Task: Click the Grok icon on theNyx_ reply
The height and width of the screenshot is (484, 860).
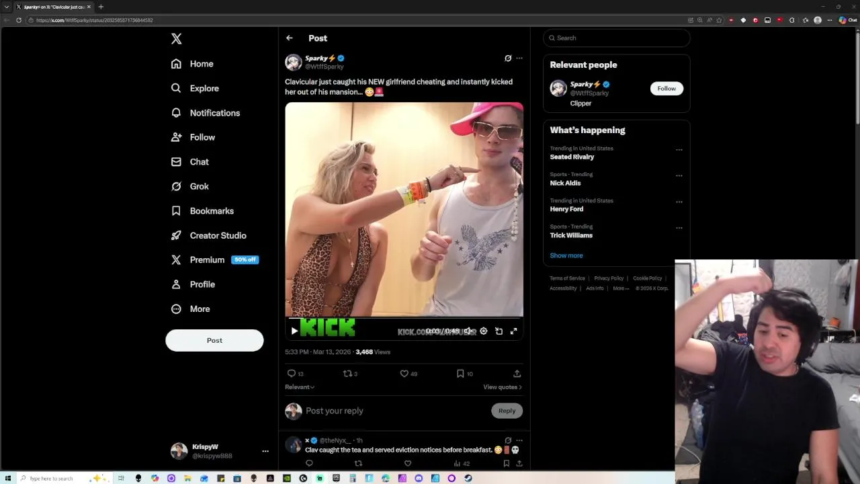Action: click(x=508, y=441)
